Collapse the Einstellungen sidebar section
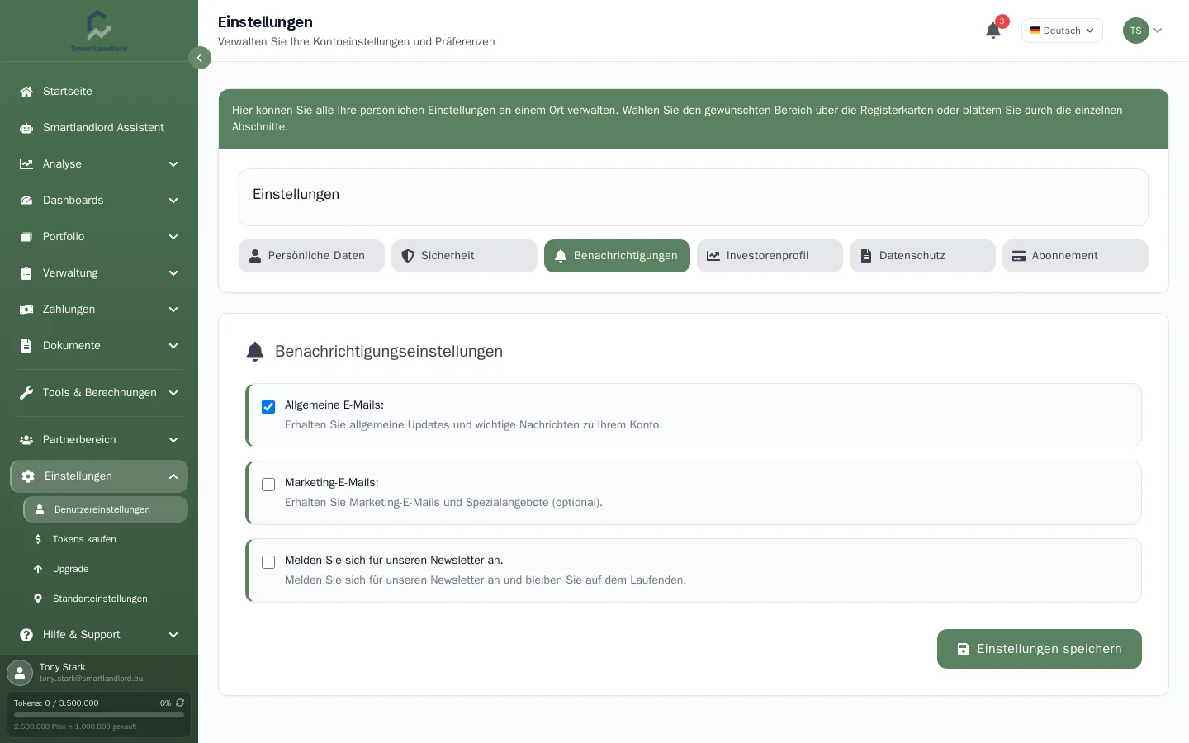This screenshot has width=1189, height=743. point(173,476)
